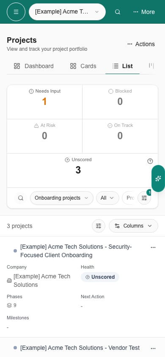Open the Vendor Test project
This screenshot has height=357, width=165.
coord(80,348)
